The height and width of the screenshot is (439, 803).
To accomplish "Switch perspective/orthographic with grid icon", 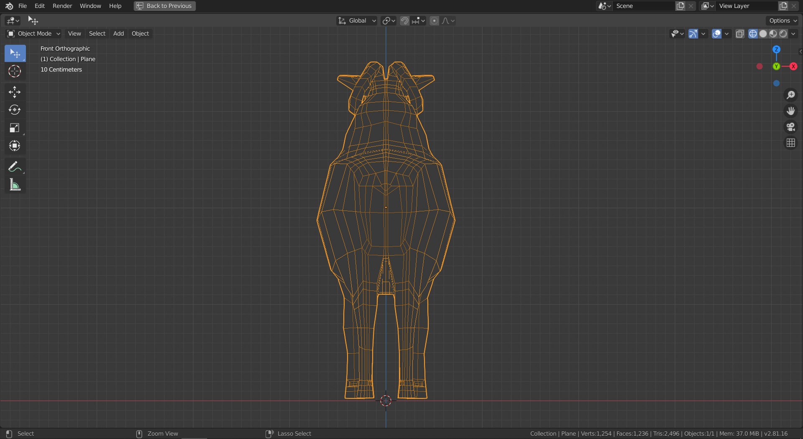I will [x=790, y=143].
